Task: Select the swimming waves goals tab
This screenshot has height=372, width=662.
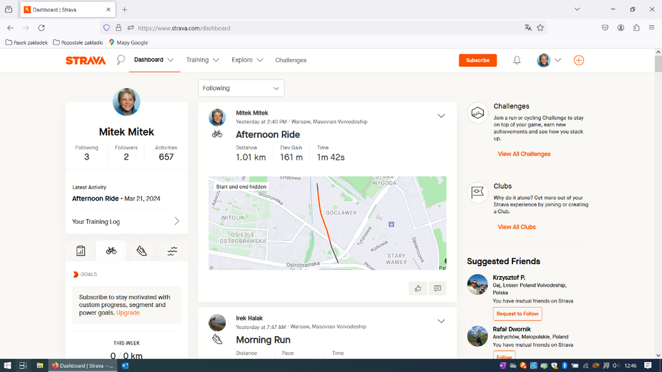Action: coord(172,251)
